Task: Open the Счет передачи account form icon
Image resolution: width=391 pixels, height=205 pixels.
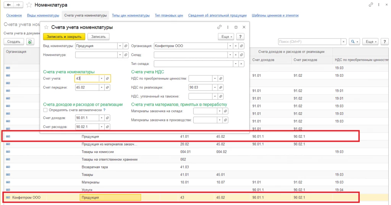Action: pos(107,87)
